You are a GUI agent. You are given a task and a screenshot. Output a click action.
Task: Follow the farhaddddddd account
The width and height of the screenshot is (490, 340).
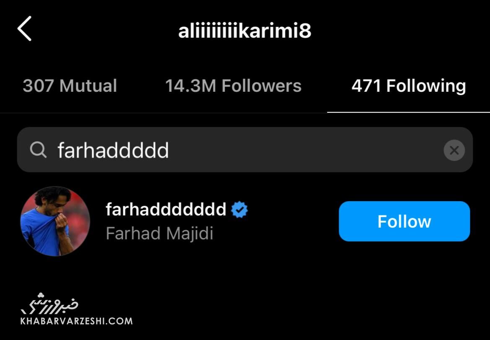point(404,221)
